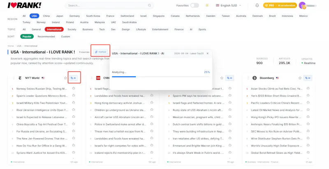Image resolution: width=329 pixels, height=169 pixels.
Task: Click icon beside Rusty state of USS
Action: [230, 110]
